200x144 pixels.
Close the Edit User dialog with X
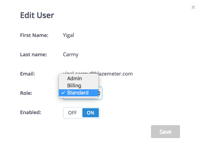click(x=193, y=7)
